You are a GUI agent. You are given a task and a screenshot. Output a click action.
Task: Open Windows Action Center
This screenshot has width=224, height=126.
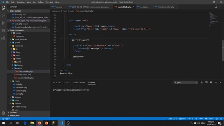point(219,123)
